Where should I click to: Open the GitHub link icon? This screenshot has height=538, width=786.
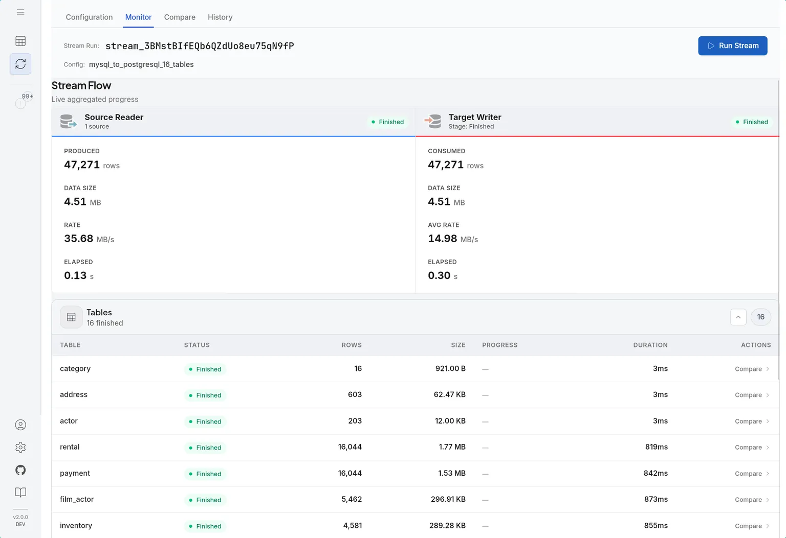(20, 470)
